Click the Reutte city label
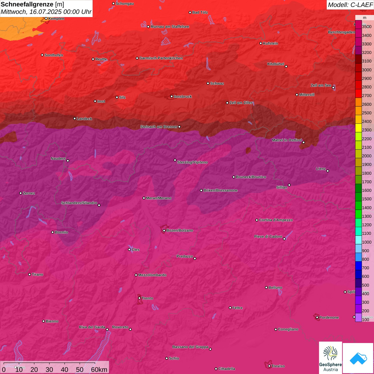The width and height of the screenshot is (374, 374). [x=101, y=59]
